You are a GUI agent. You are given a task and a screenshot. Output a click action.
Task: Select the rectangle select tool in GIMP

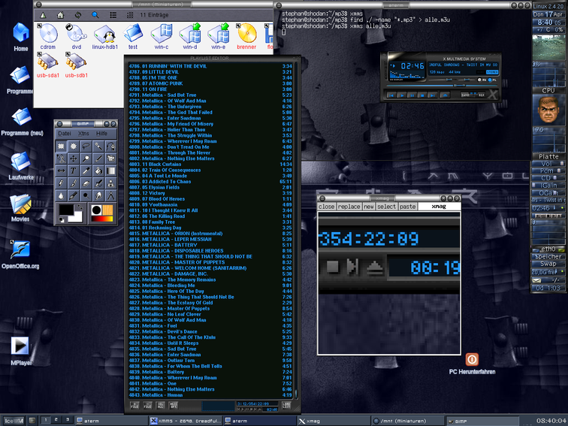coord(61,147)
